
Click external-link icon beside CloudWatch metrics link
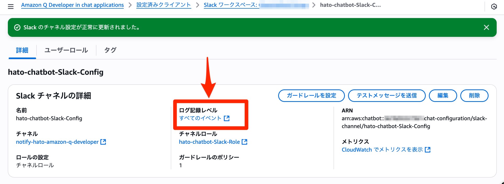(x=428, y=150)
